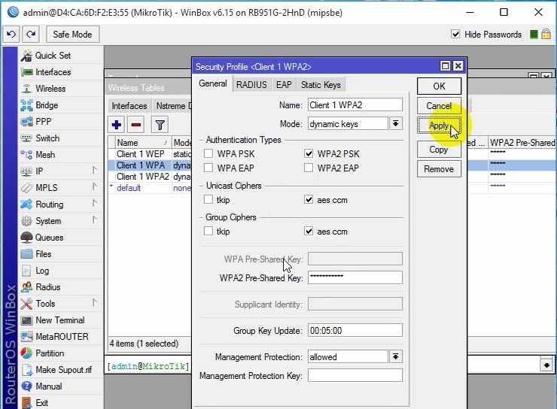Open MetaROUTER section
The height and width of the screenshot is (409, 557).
click(55, 337)
